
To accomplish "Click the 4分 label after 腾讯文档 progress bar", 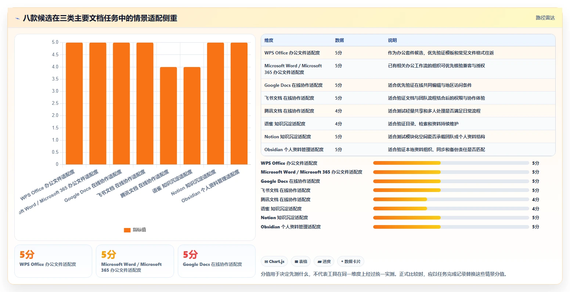I will 535,200.
